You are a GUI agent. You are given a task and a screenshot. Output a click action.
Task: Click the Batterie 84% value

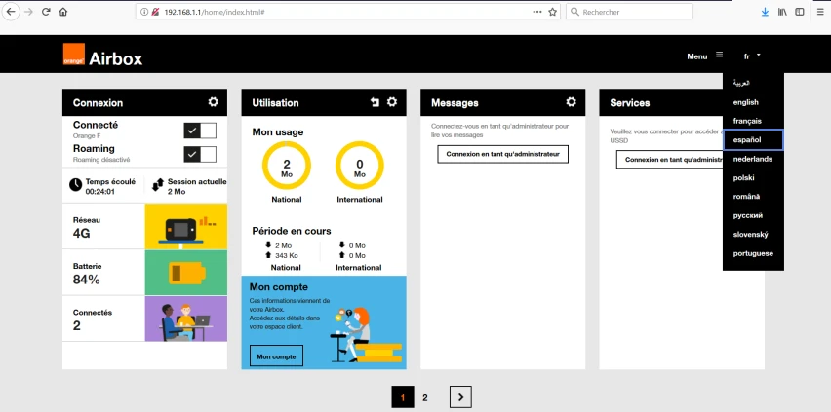click(x=87, y=280)
